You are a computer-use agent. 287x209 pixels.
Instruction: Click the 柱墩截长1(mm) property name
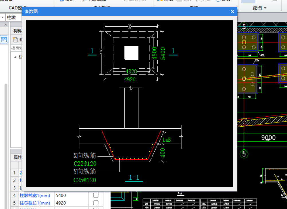(35, 203)
